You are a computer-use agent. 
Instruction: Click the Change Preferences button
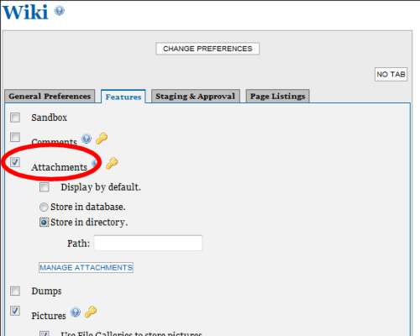207,49
